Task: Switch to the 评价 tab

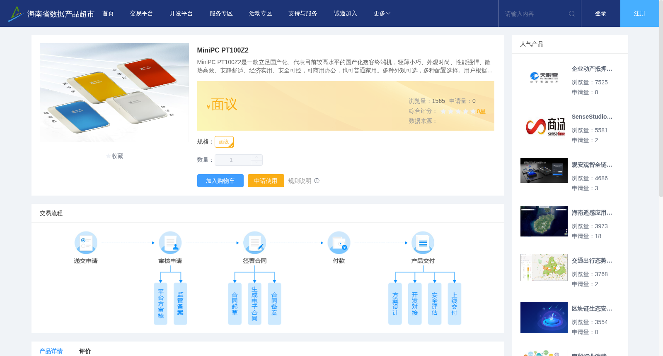Action: (x=85, y=351)
